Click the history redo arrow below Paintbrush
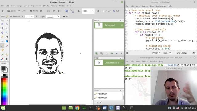Screen dimensions: 197x111 (x=101, y=102)
